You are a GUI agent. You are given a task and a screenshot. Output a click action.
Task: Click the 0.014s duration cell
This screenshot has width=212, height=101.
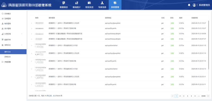pyautogui.click(x=182, y=34)
